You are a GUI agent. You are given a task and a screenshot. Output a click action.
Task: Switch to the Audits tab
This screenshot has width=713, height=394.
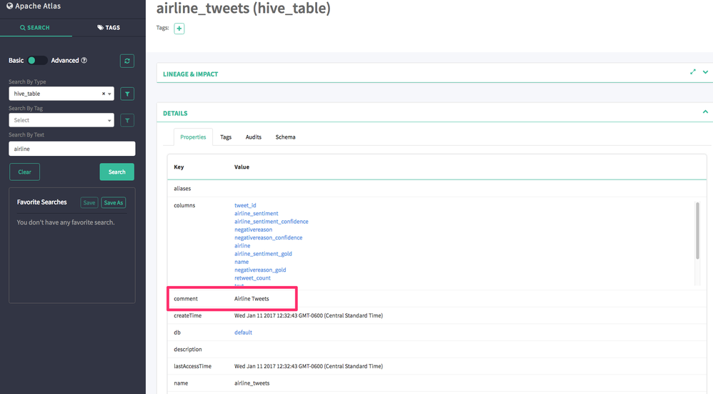point(254,137)
